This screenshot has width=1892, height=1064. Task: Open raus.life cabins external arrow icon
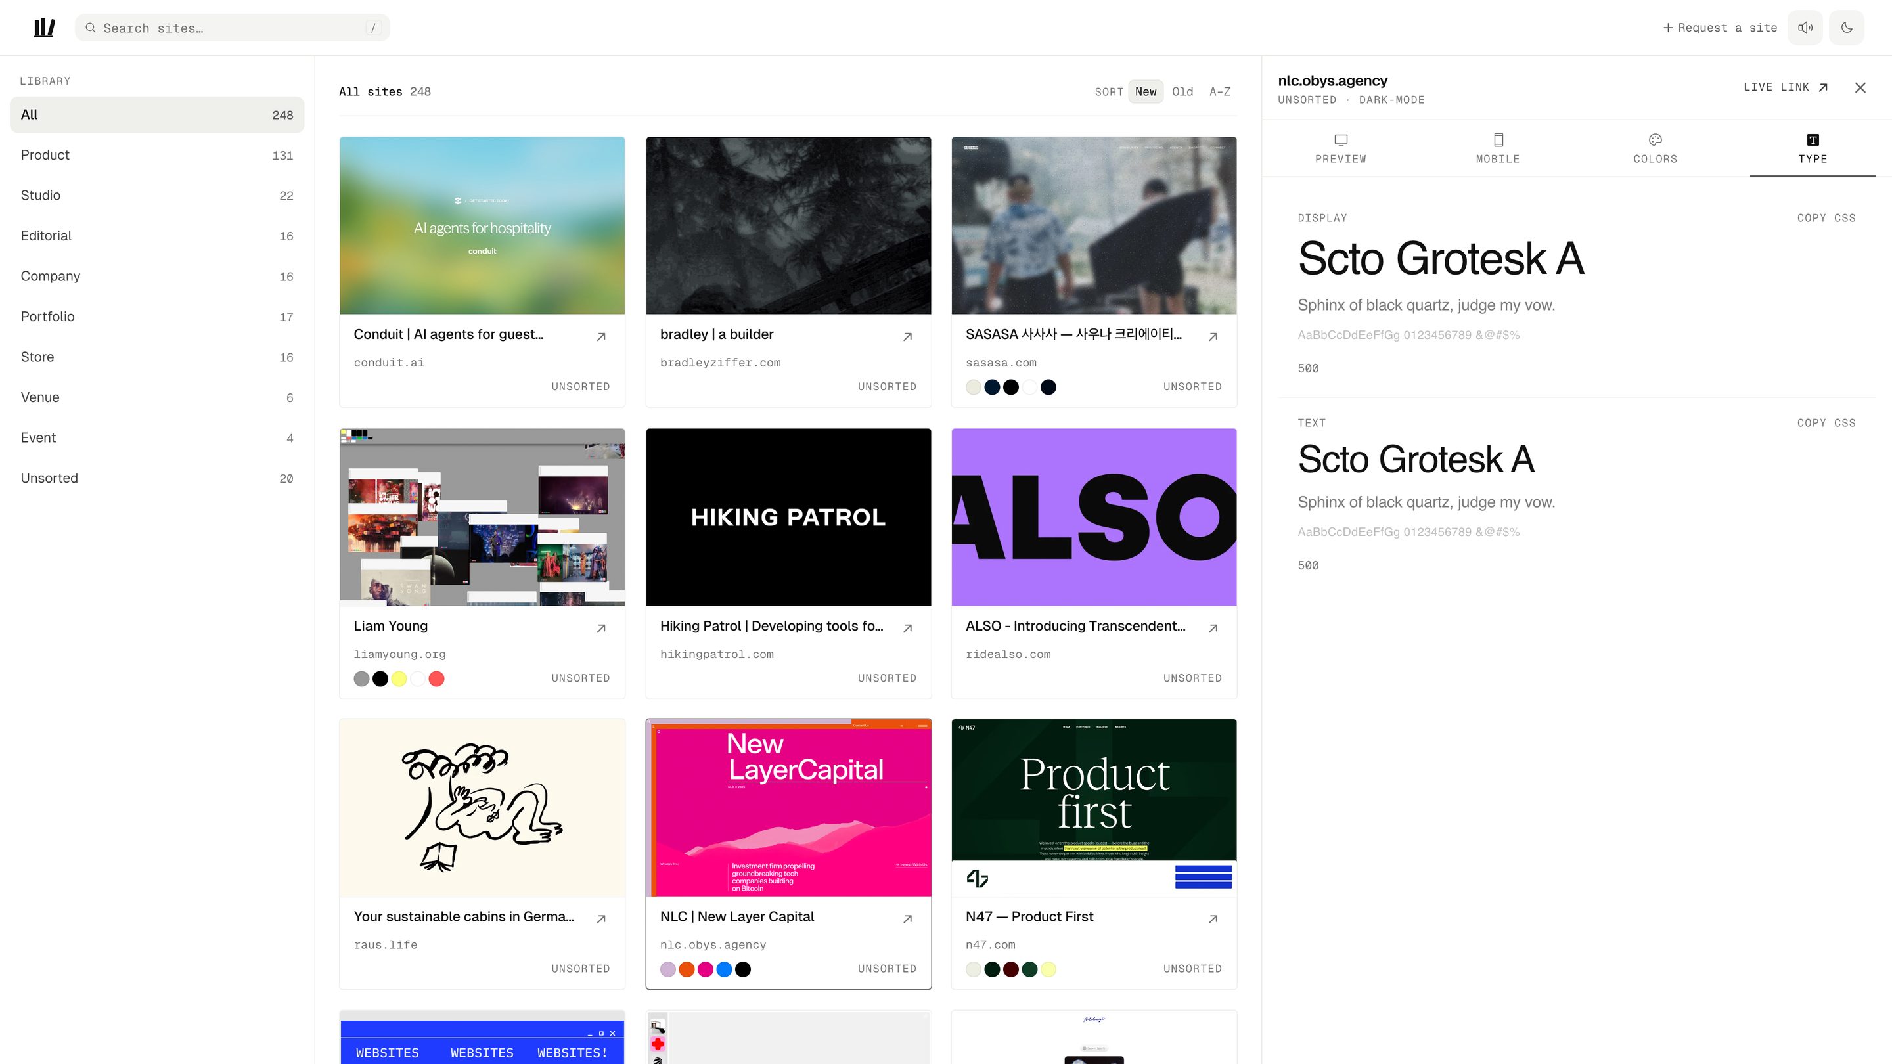click(x=601, y=919)
